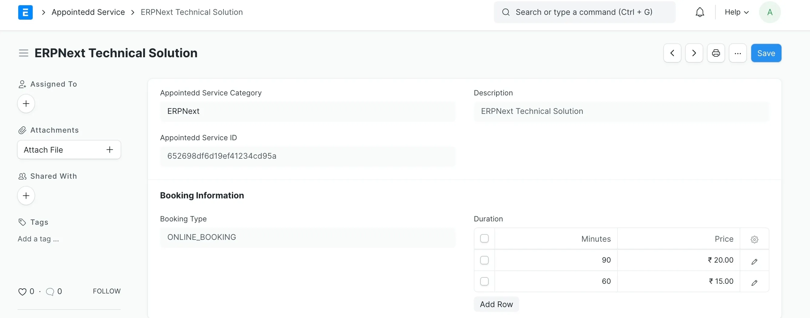Viewport: 810px width, 318px height.
Task: Open Duration table settings gear
Action: (x=754, y=239)
